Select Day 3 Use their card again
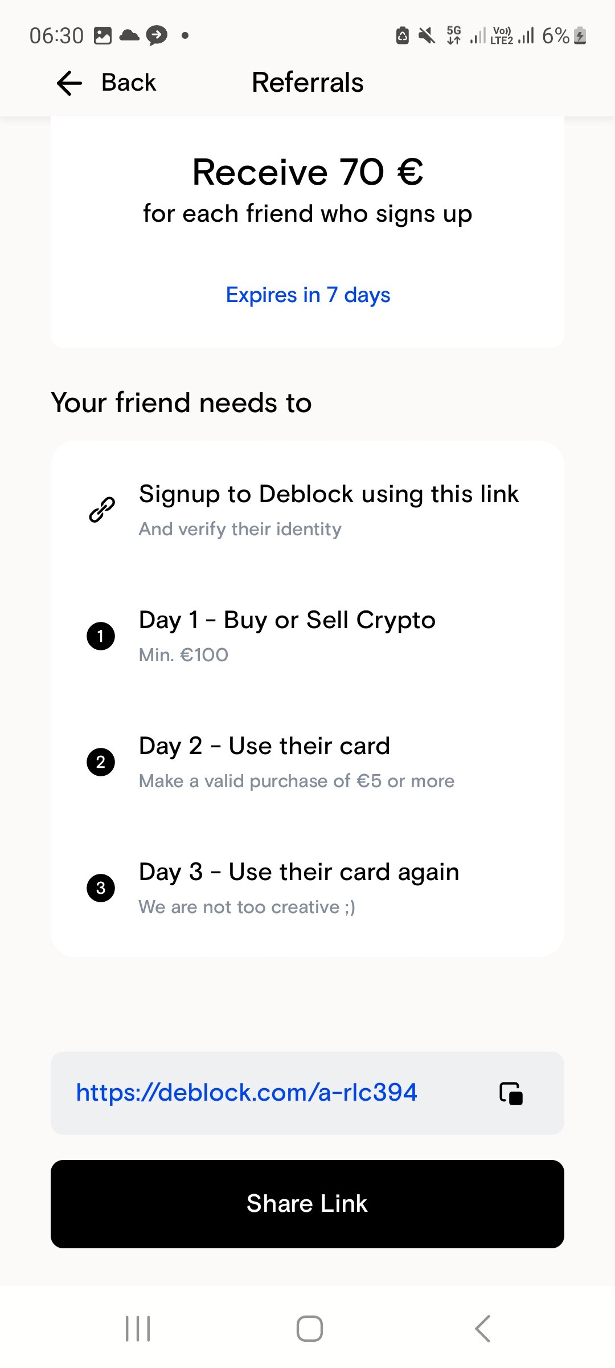This screenshot has height=1368, width=615. pos(299,872)
